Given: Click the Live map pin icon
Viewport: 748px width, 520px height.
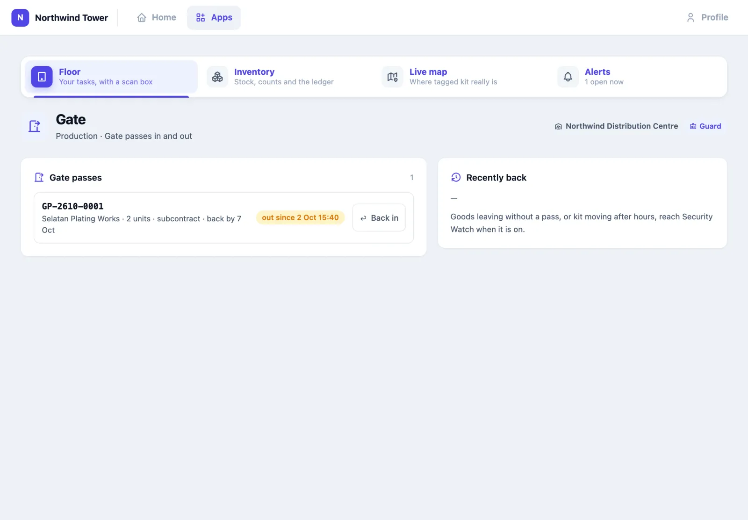Looking at the screenshot, I should tap(393, 77).
